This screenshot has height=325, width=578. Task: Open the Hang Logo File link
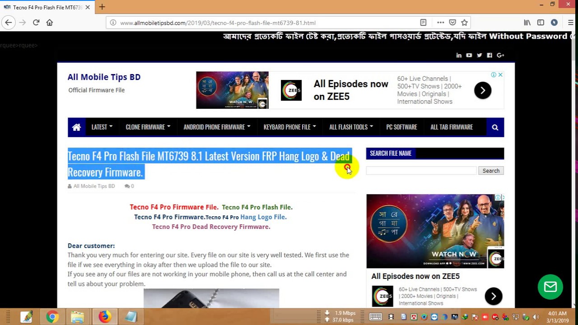tap(263, 217)
